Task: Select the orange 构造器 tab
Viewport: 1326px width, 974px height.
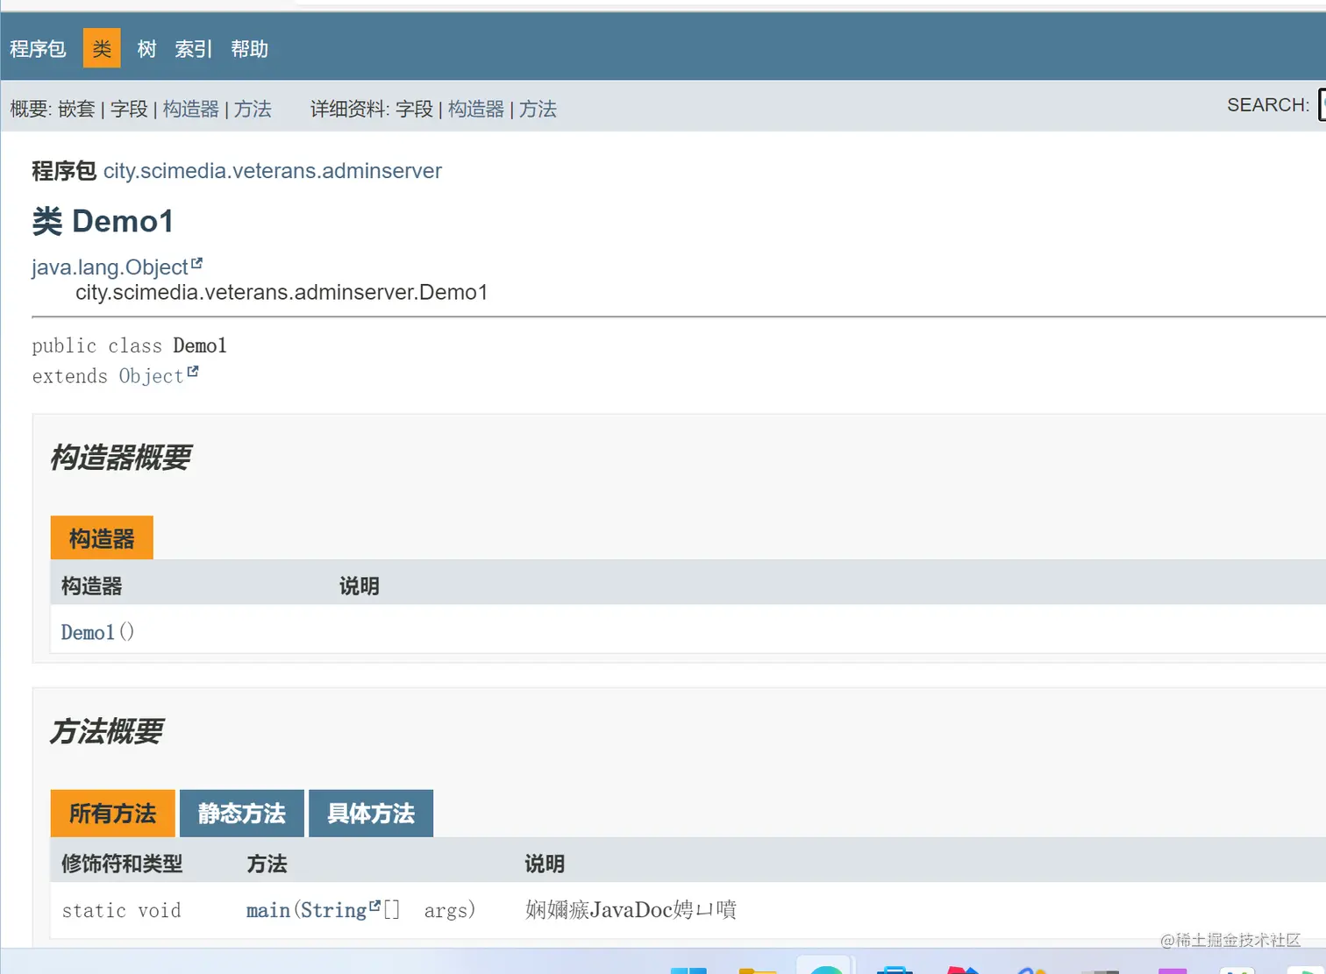Action: [x=102, y=538]
